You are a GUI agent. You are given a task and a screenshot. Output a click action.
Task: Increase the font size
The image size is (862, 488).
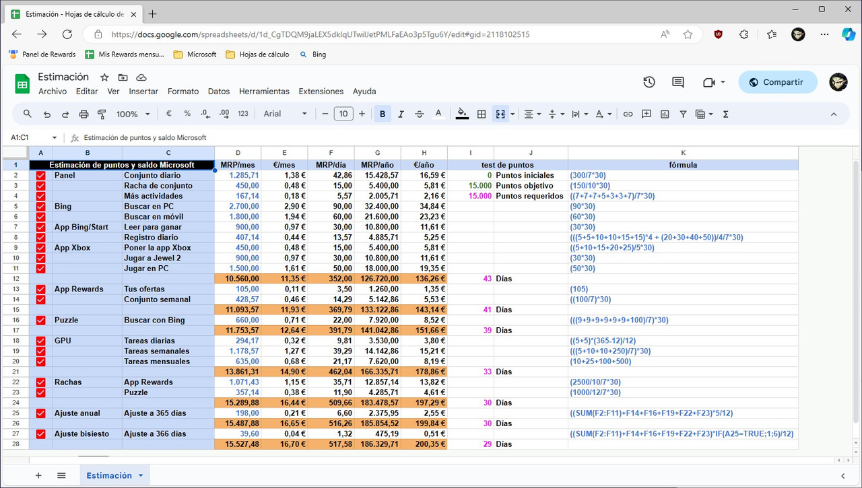click(x=362, y=114)
